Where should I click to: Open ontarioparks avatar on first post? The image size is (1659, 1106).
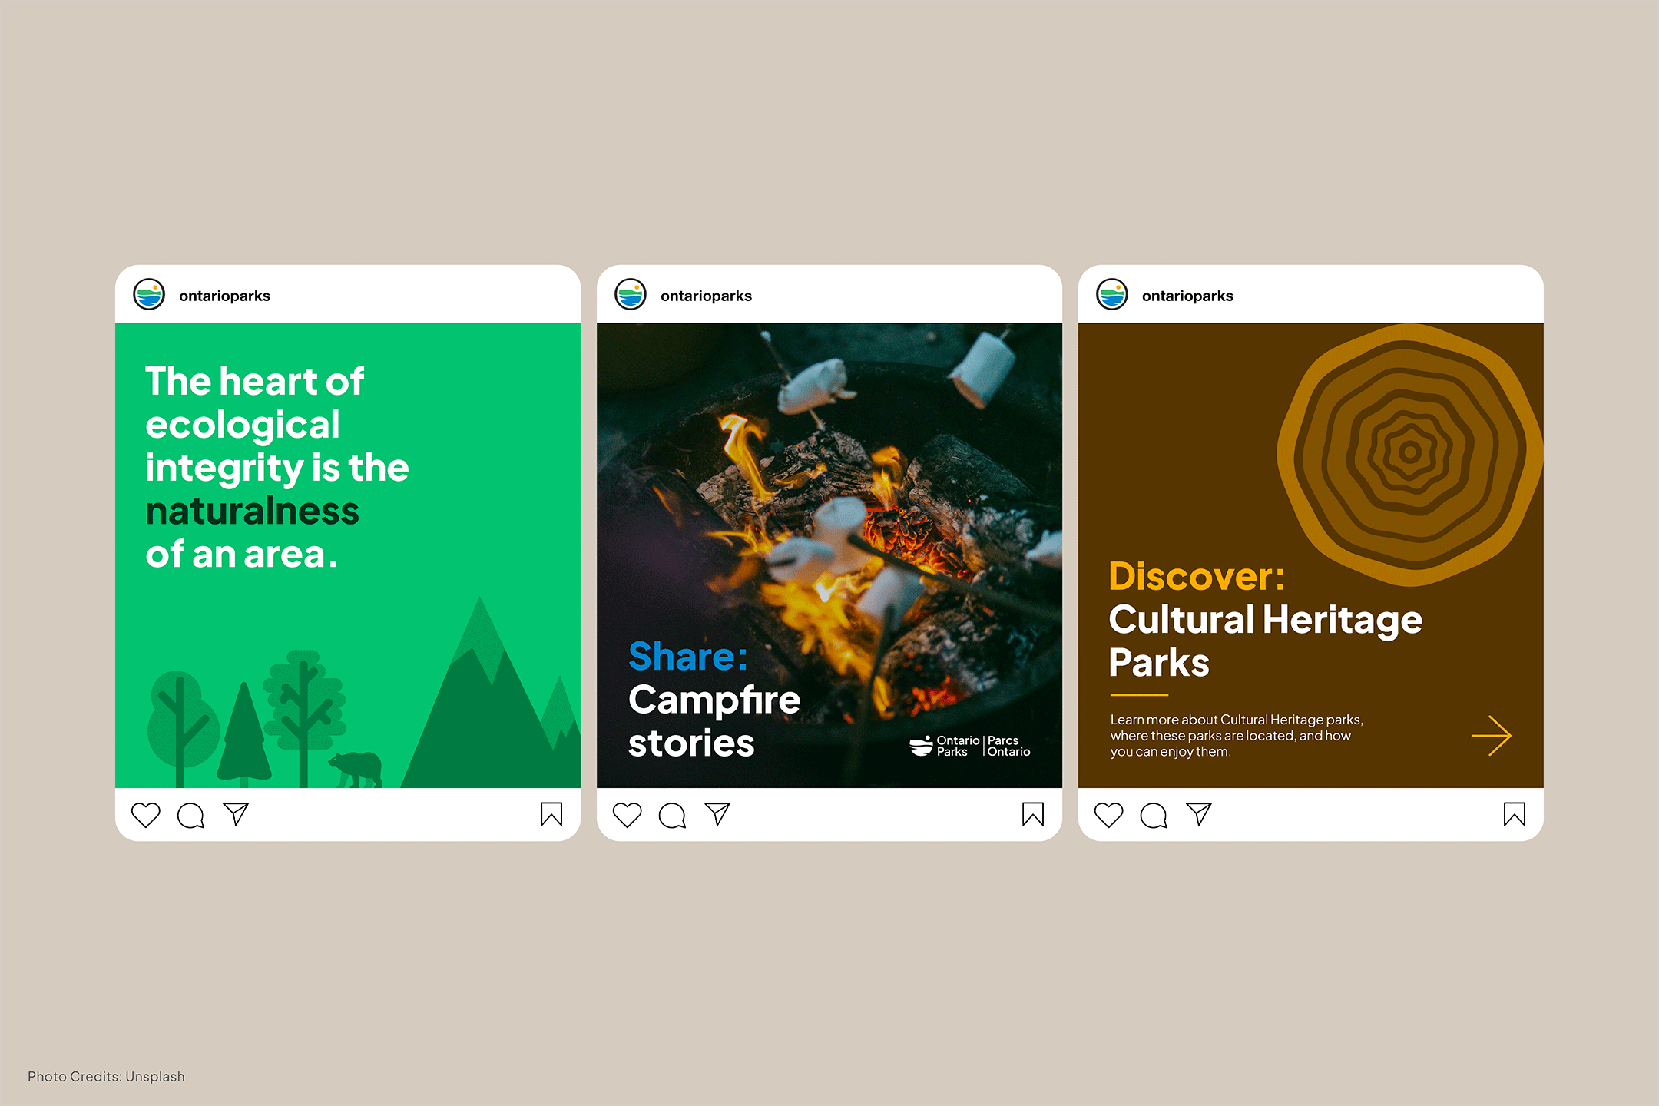pos(149,295)
